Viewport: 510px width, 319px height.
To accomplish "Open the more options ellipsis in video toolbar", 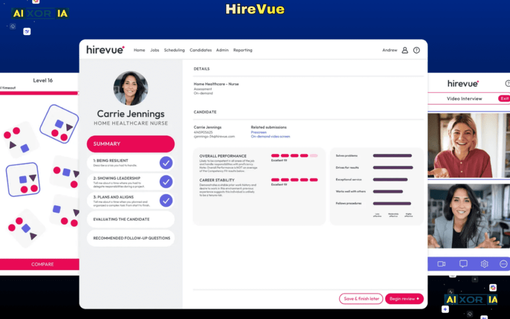I will coord(504,264).
